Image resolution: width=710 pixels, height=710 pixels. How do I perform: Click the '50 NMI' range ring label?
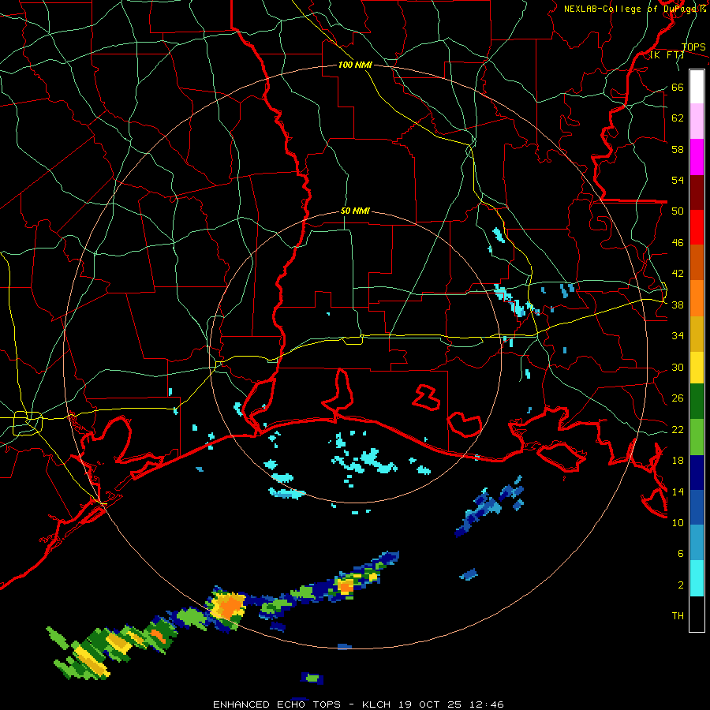pyautogui.click(x=355, y=211)
